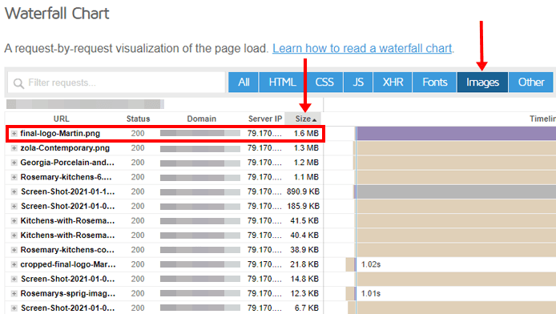Expand the 890.9 KB Screen-Shot request
The width and height of the screenshot is (556, 314).
(14, 191)
